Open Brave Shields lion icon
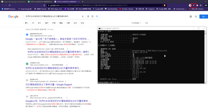The image size is (208, 110). [x=165, y=5]
